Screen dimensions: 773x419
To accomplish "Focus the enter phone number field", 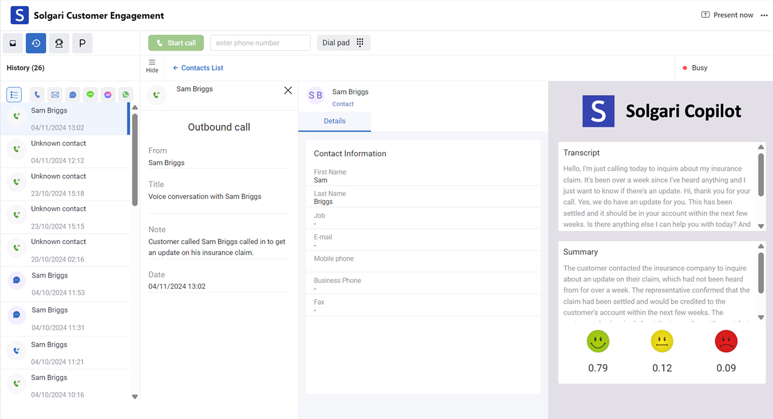I will tap(260, 43).
